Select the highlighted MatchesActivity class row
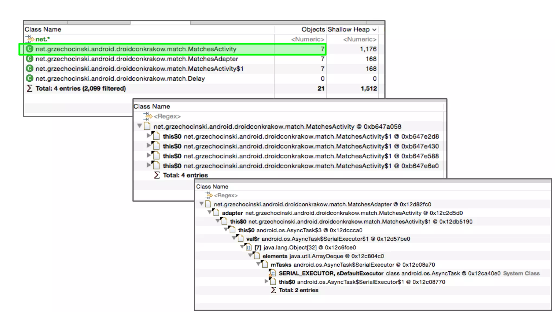 (135, 49)
